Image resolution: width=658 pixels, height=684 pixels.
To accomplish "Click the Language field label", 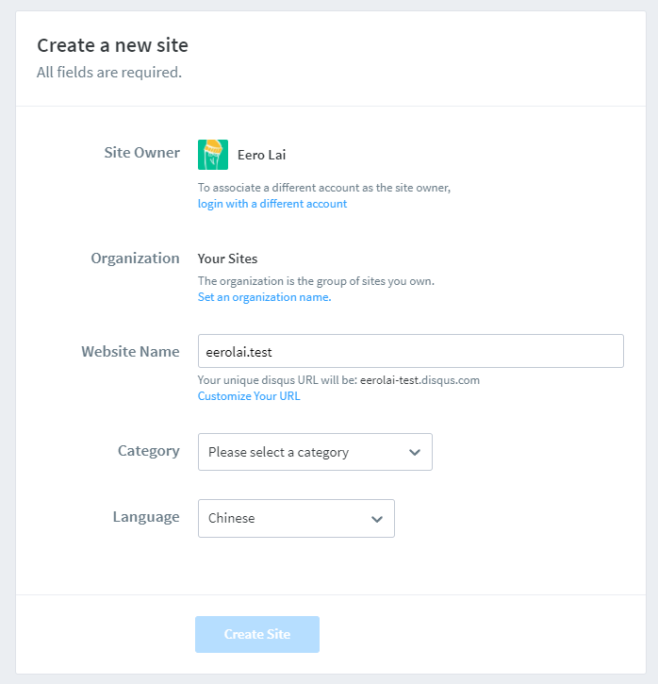I will click(146, 517).
